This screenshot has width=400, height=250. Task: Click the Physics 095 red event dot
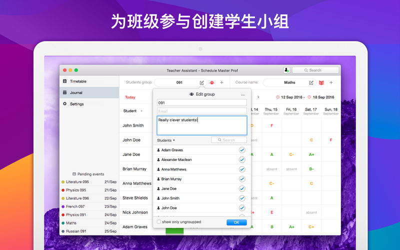pyautogui.click(x=63, y=190)
